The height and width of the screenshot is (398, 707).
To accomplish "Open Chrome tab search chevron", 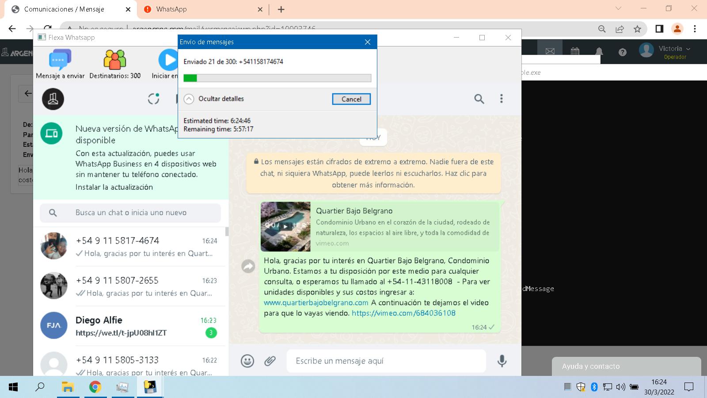I will point(618,8).
